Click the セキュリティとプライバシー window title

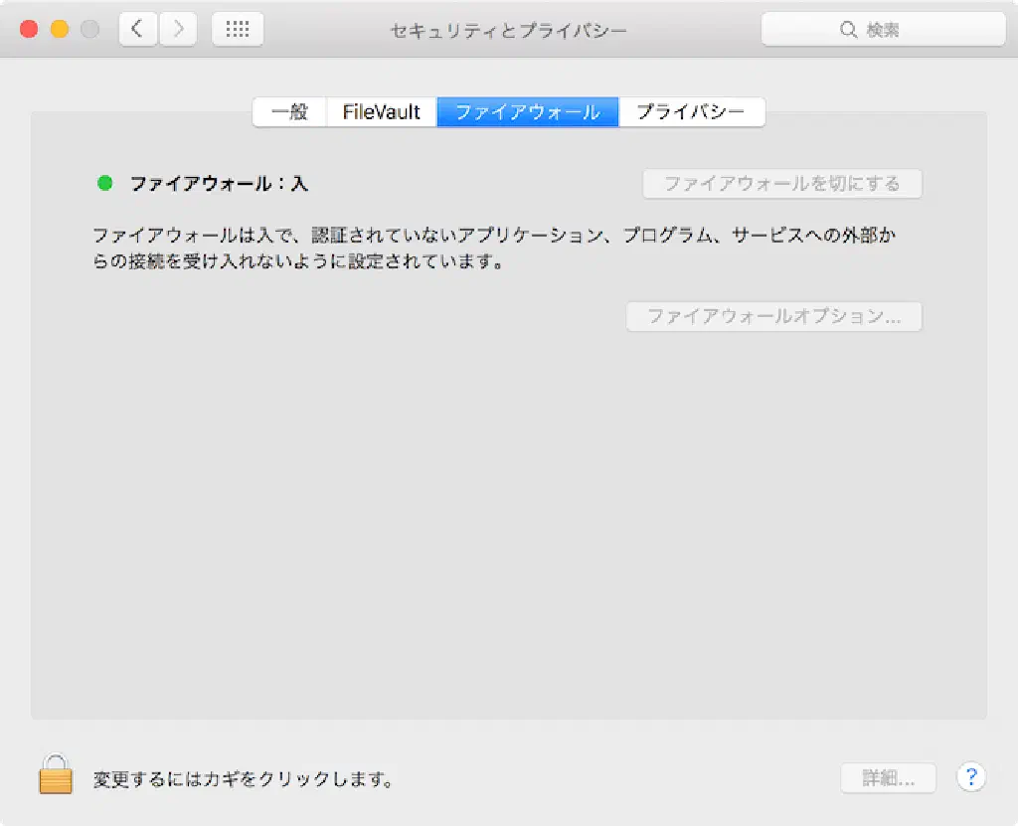click(x=508, y=30)
